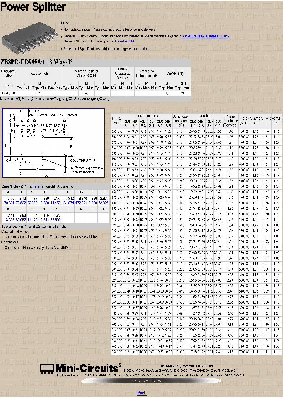Select dimension E value 1.750
Image resolution: width=283 pixels, height=398 pixels.
[x=56, y=199]
